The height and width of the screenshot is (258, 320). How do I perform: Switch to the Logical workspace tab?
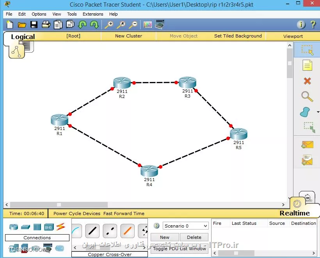point(23,37)
